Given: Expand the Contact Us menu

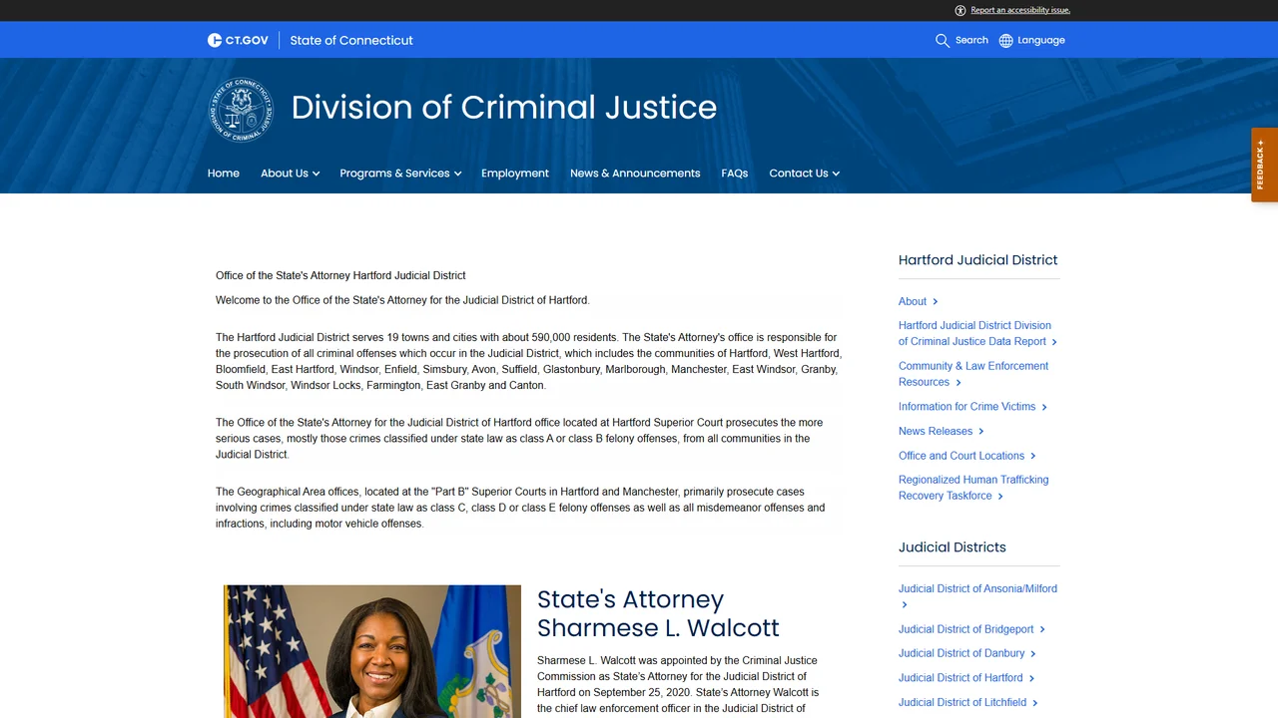Looking at the screenshot, I should tap(804, 174).
